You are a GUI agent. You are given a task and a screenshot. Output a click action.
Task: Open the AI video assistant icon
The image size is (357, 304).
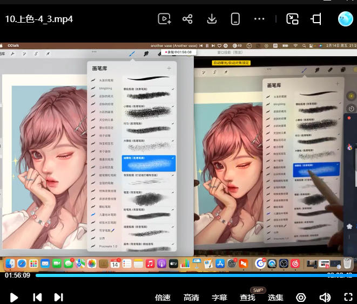pyautogui.click(x=164, y=19)
